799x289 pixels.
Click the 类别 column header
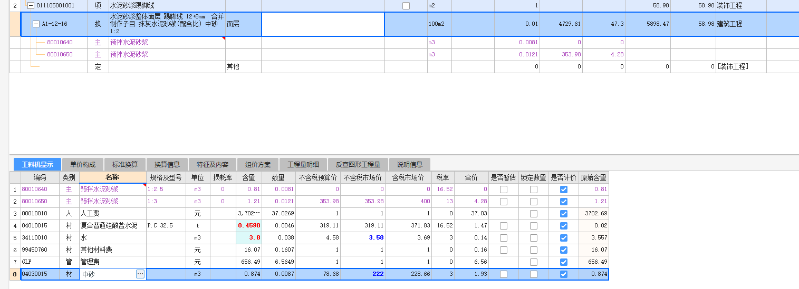(69, 177)
